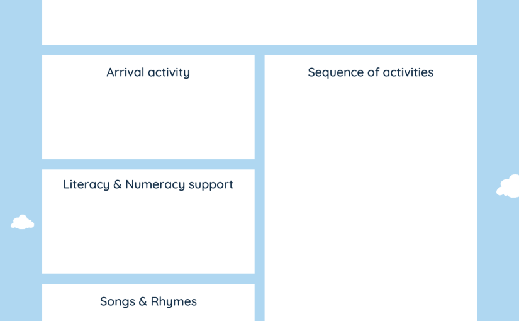
Task: Click the blue background above the left cloud
Action: [x=21, y=106]
